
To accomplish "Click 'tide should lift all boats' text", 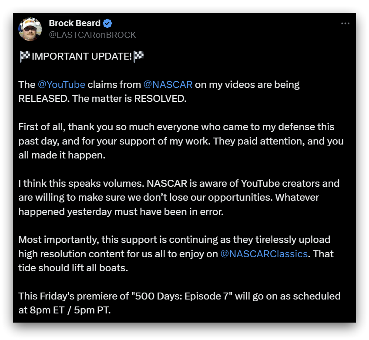I will (73, 268).
